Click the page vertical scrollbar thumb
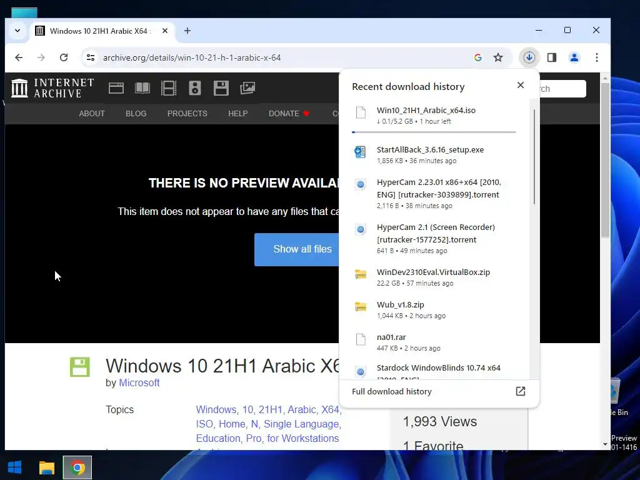Screen dimensions: 640x480 tap(605, 159)
